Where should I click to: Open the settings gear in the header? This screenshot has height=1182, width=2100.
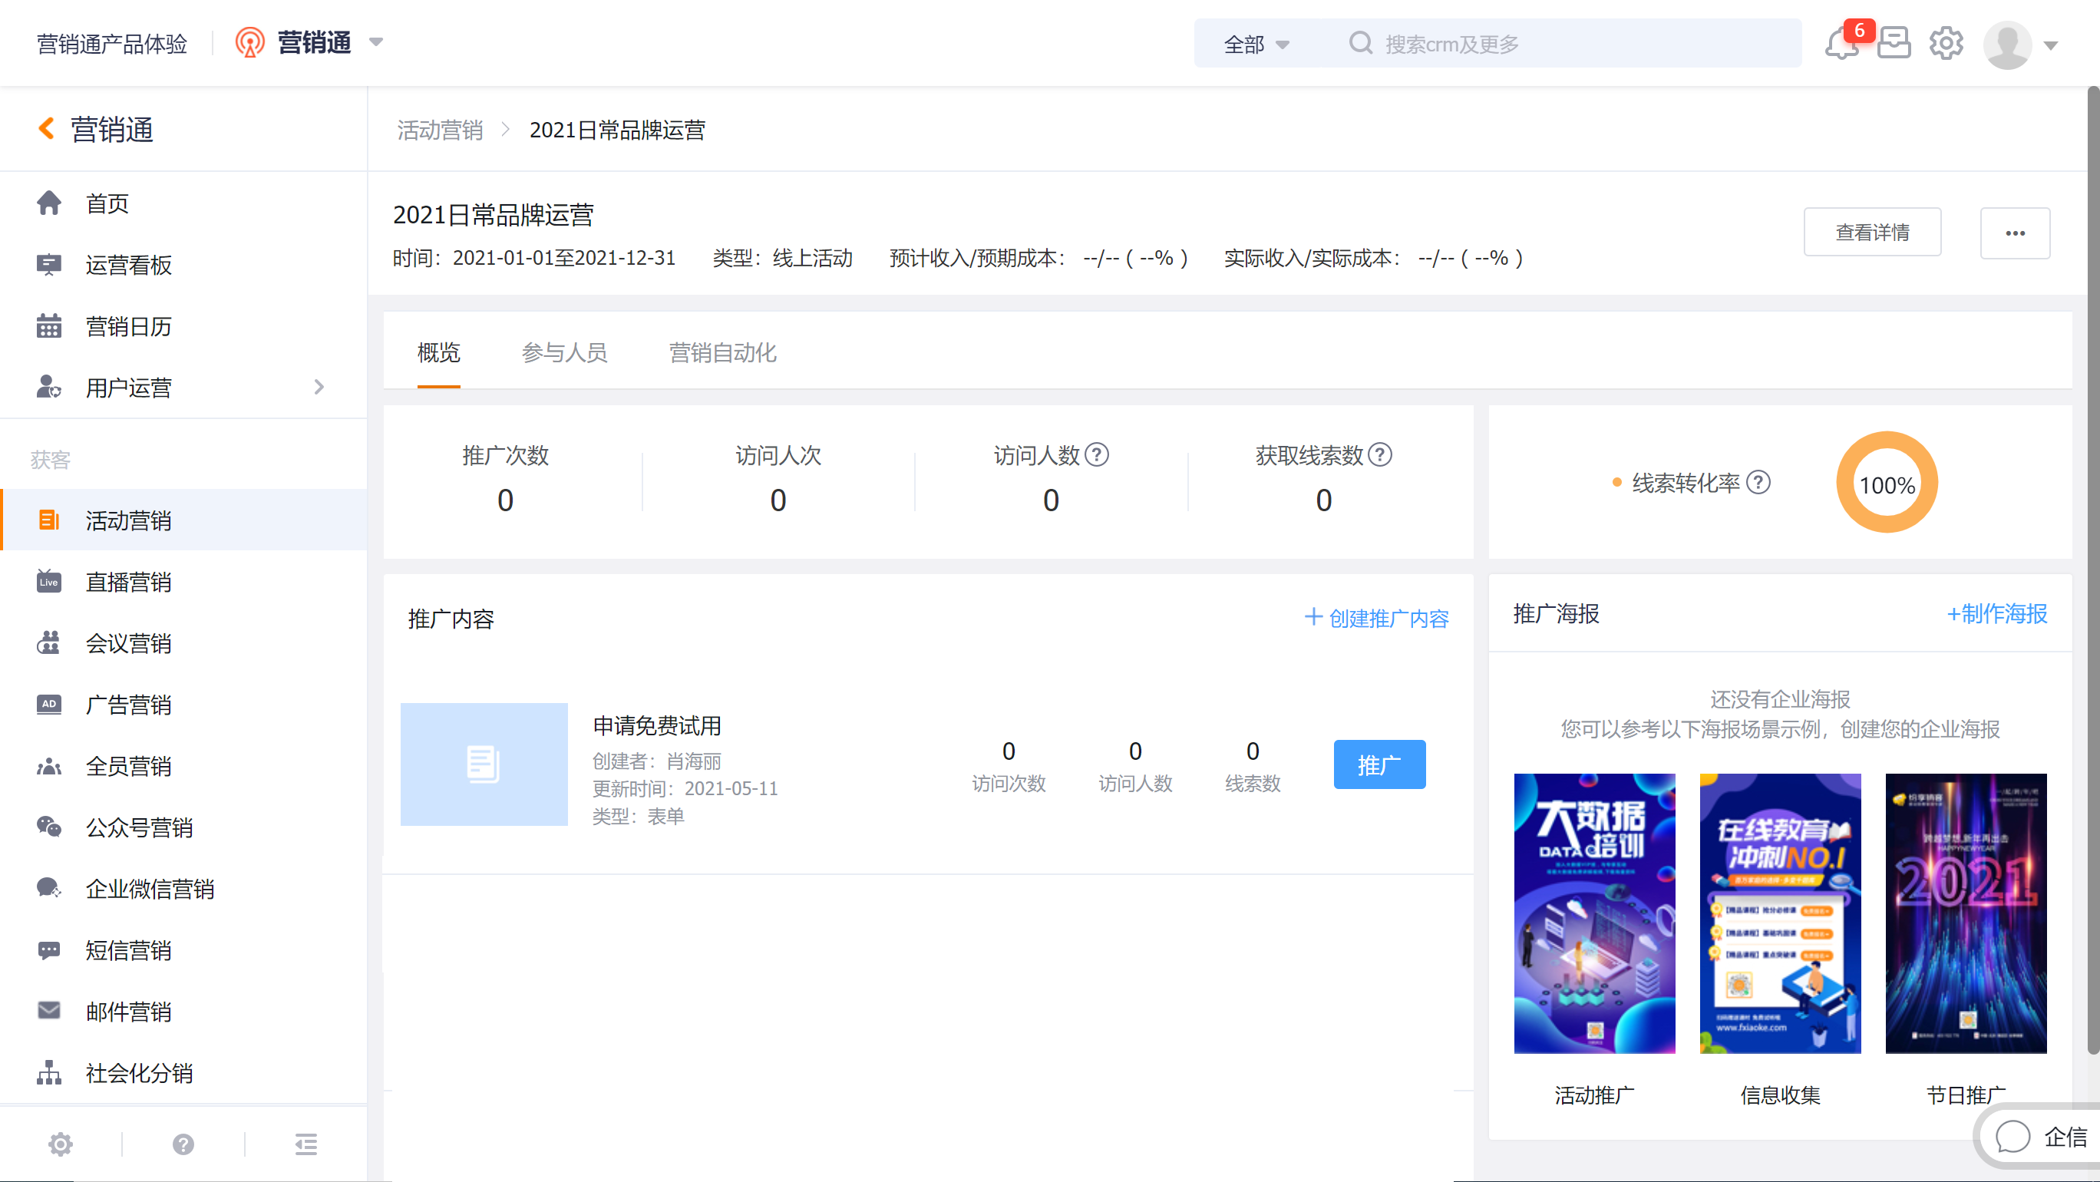point(1946,43)
